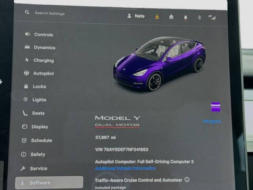
Task: Tap the Dual Motor badge text
Action: pos(117,125)
